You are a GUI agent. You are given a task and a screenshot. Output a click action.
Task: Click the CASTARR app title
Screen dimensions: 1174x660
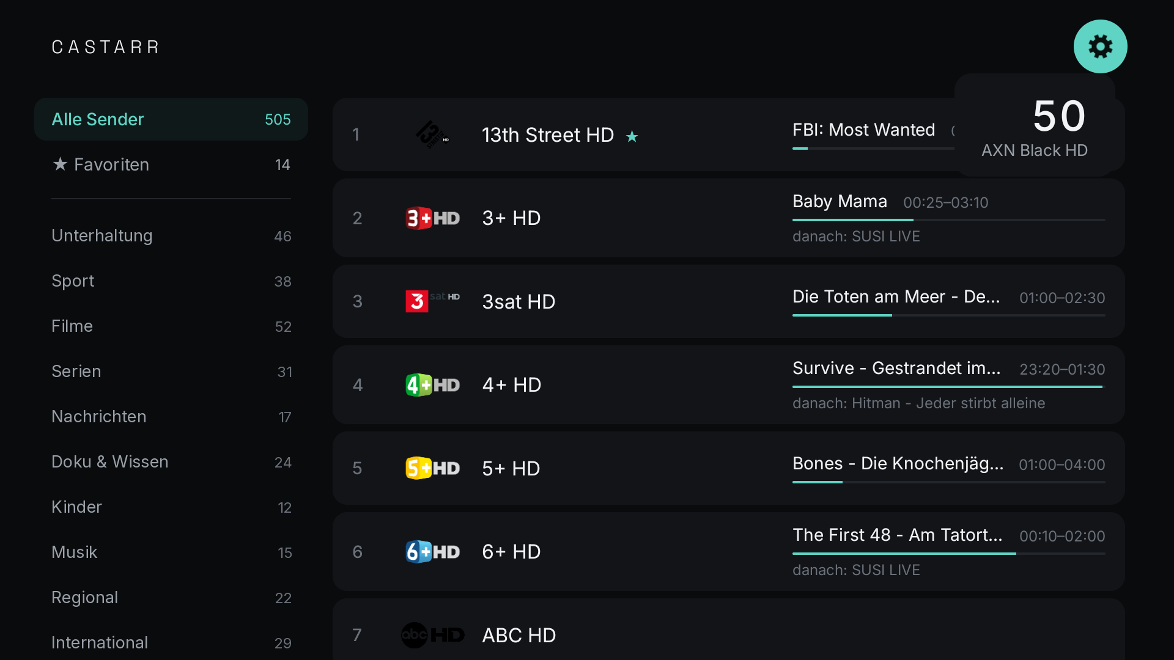tap(106, 47)
